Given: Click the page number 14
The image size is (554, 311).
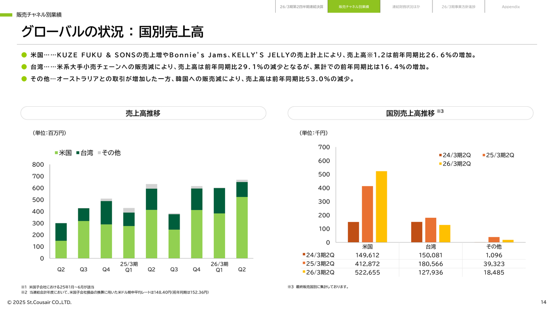Looking at the screenshot, I should click(544, 302).
